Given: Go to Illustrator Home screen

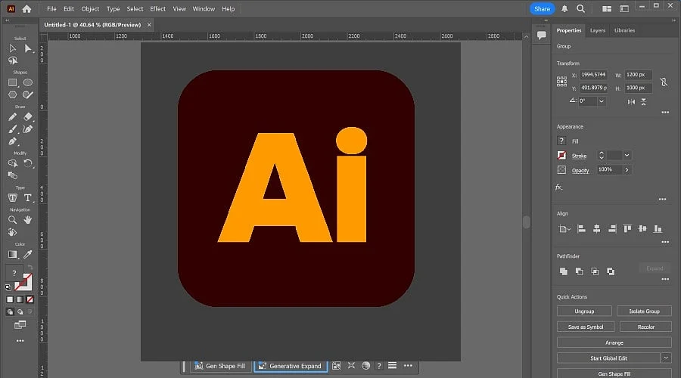Looking at the screenshot, I should [x=27, y=8].
